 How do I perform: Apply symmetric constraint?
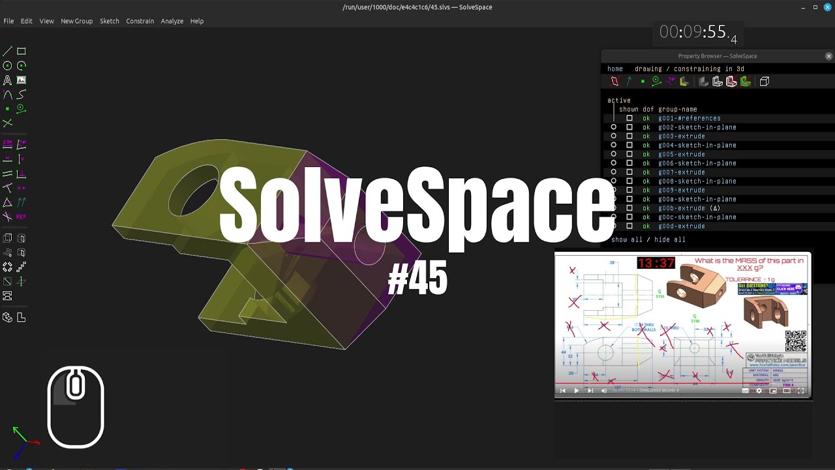[x=22, y=188]
